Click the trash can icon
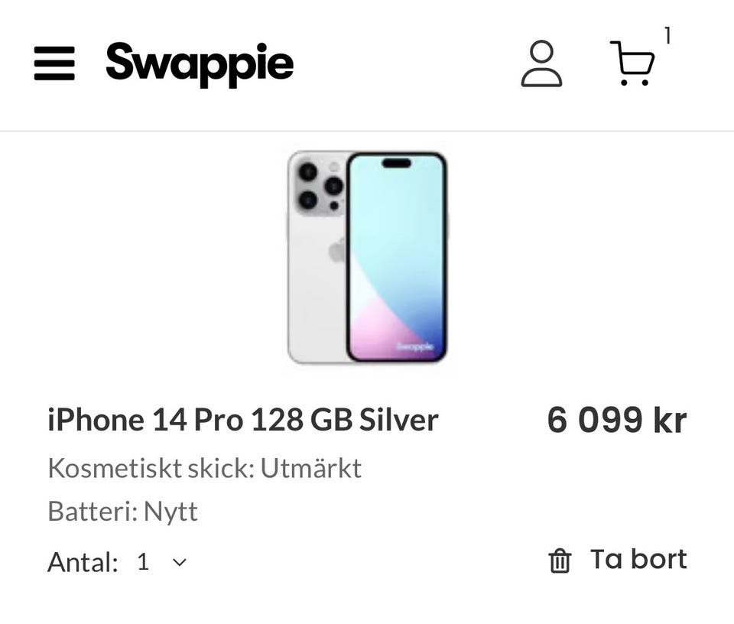Image resolution: width=734 pixels, height=624 pixels. coord(560,561)
